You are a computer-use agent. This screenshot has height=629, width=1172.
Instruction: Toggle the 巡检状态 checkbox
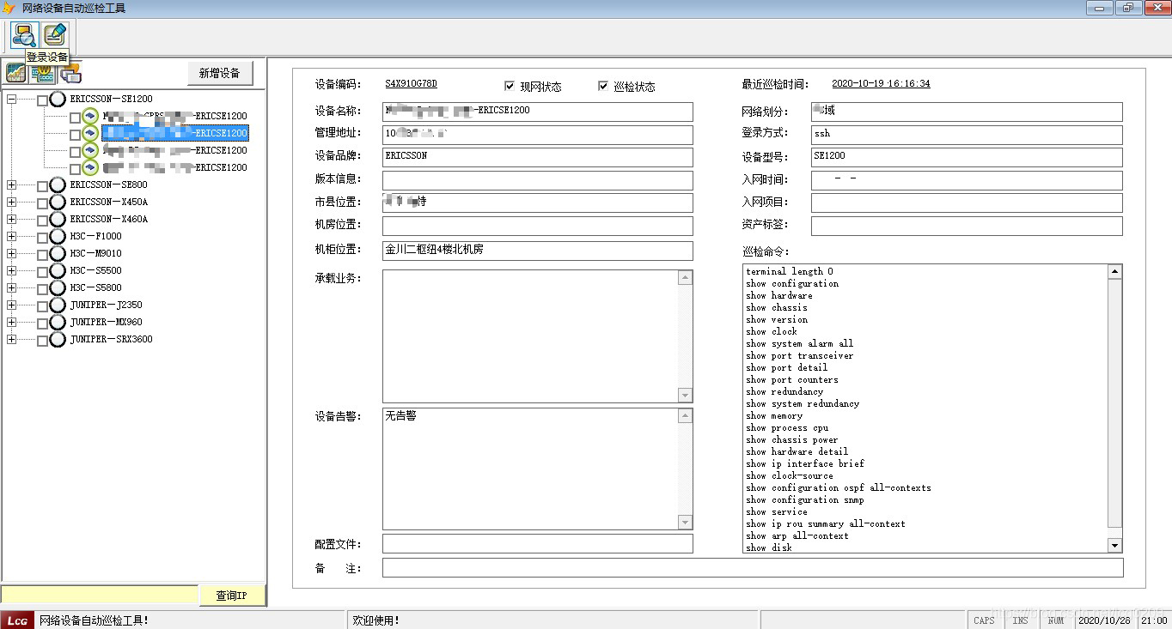pos(603,86)
